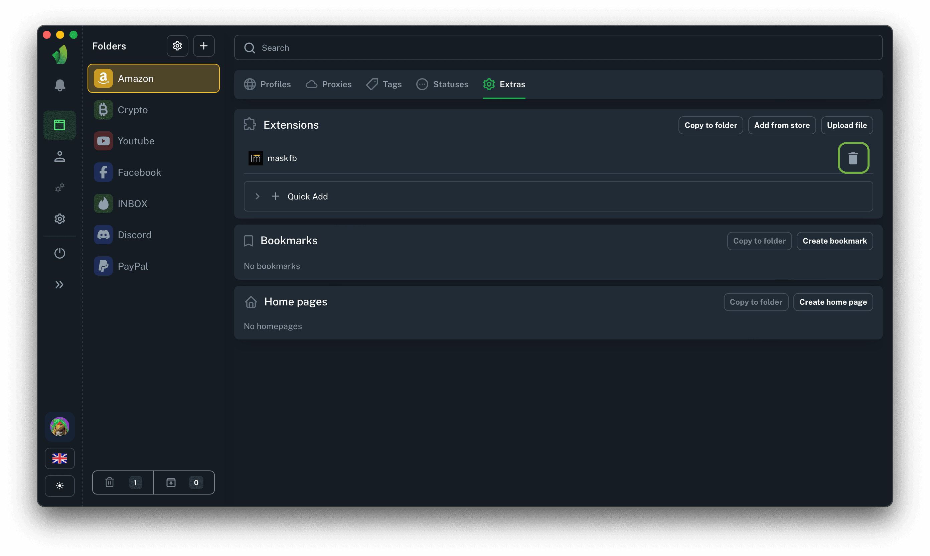This screenshot has height=556, width=930.
Task: Click the Add from store button
Action: (x=781, y=125)
